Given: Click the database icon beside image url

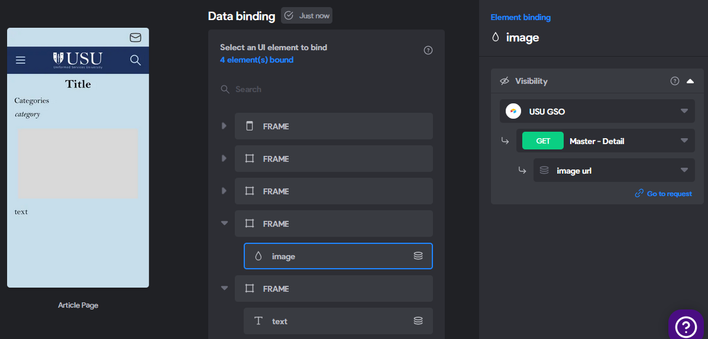Looking at the screenshot, I should [544, 171].
